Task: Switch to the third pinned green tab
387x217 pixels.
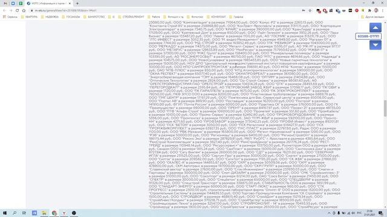Action: [21, 4]
